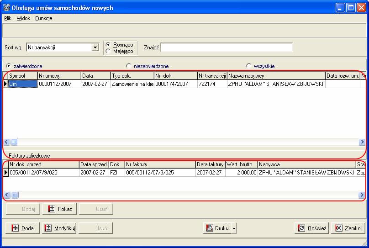
Task: Click the Data sprzed. column header
Action: 94,164
